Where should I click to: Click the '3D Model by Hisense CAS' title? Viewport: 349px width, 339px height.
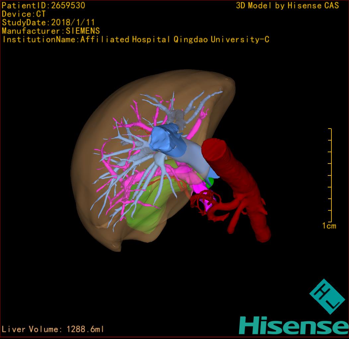[x=287, y=6]
